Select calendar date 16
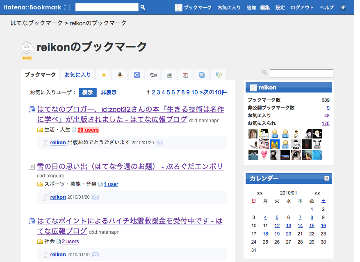360x262 pixels. coord(323,226)
